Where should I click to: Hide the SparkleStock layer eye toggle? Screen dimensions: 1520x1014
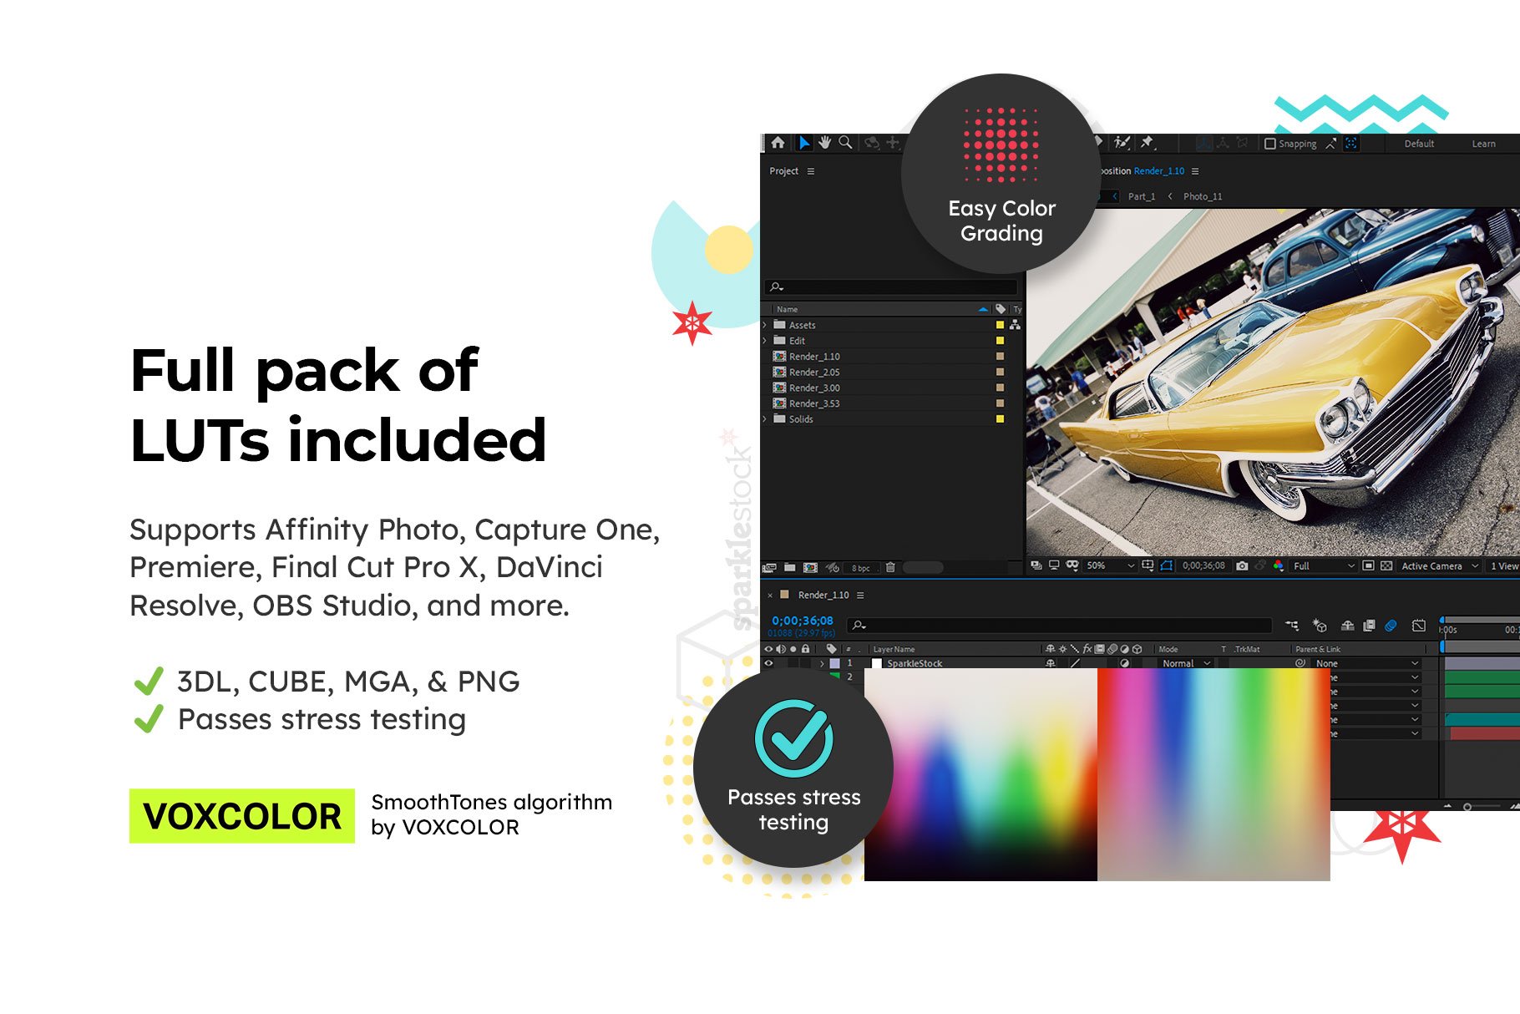(x=769, y=663)
